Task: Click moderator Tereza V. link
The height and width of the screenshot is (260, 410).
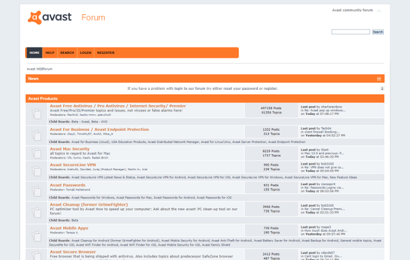Action: 72,233
